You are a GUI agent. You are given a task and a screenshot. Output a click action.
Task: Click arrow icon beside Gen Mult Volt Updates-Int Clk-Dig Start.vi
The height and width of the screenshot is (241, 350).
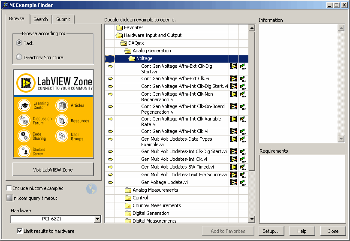[x=111, y=151]
